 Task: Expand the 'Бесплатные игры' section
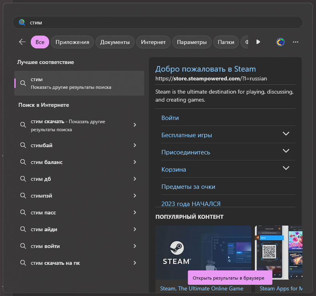coord(286,134)
